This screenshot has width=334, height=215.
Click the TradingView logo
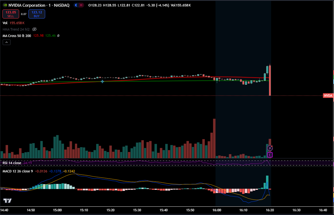point(7,201)
